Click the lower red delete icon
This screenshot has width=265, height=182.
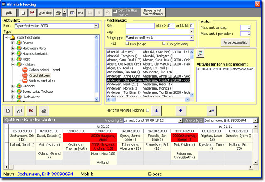click(x=31, y=111)
